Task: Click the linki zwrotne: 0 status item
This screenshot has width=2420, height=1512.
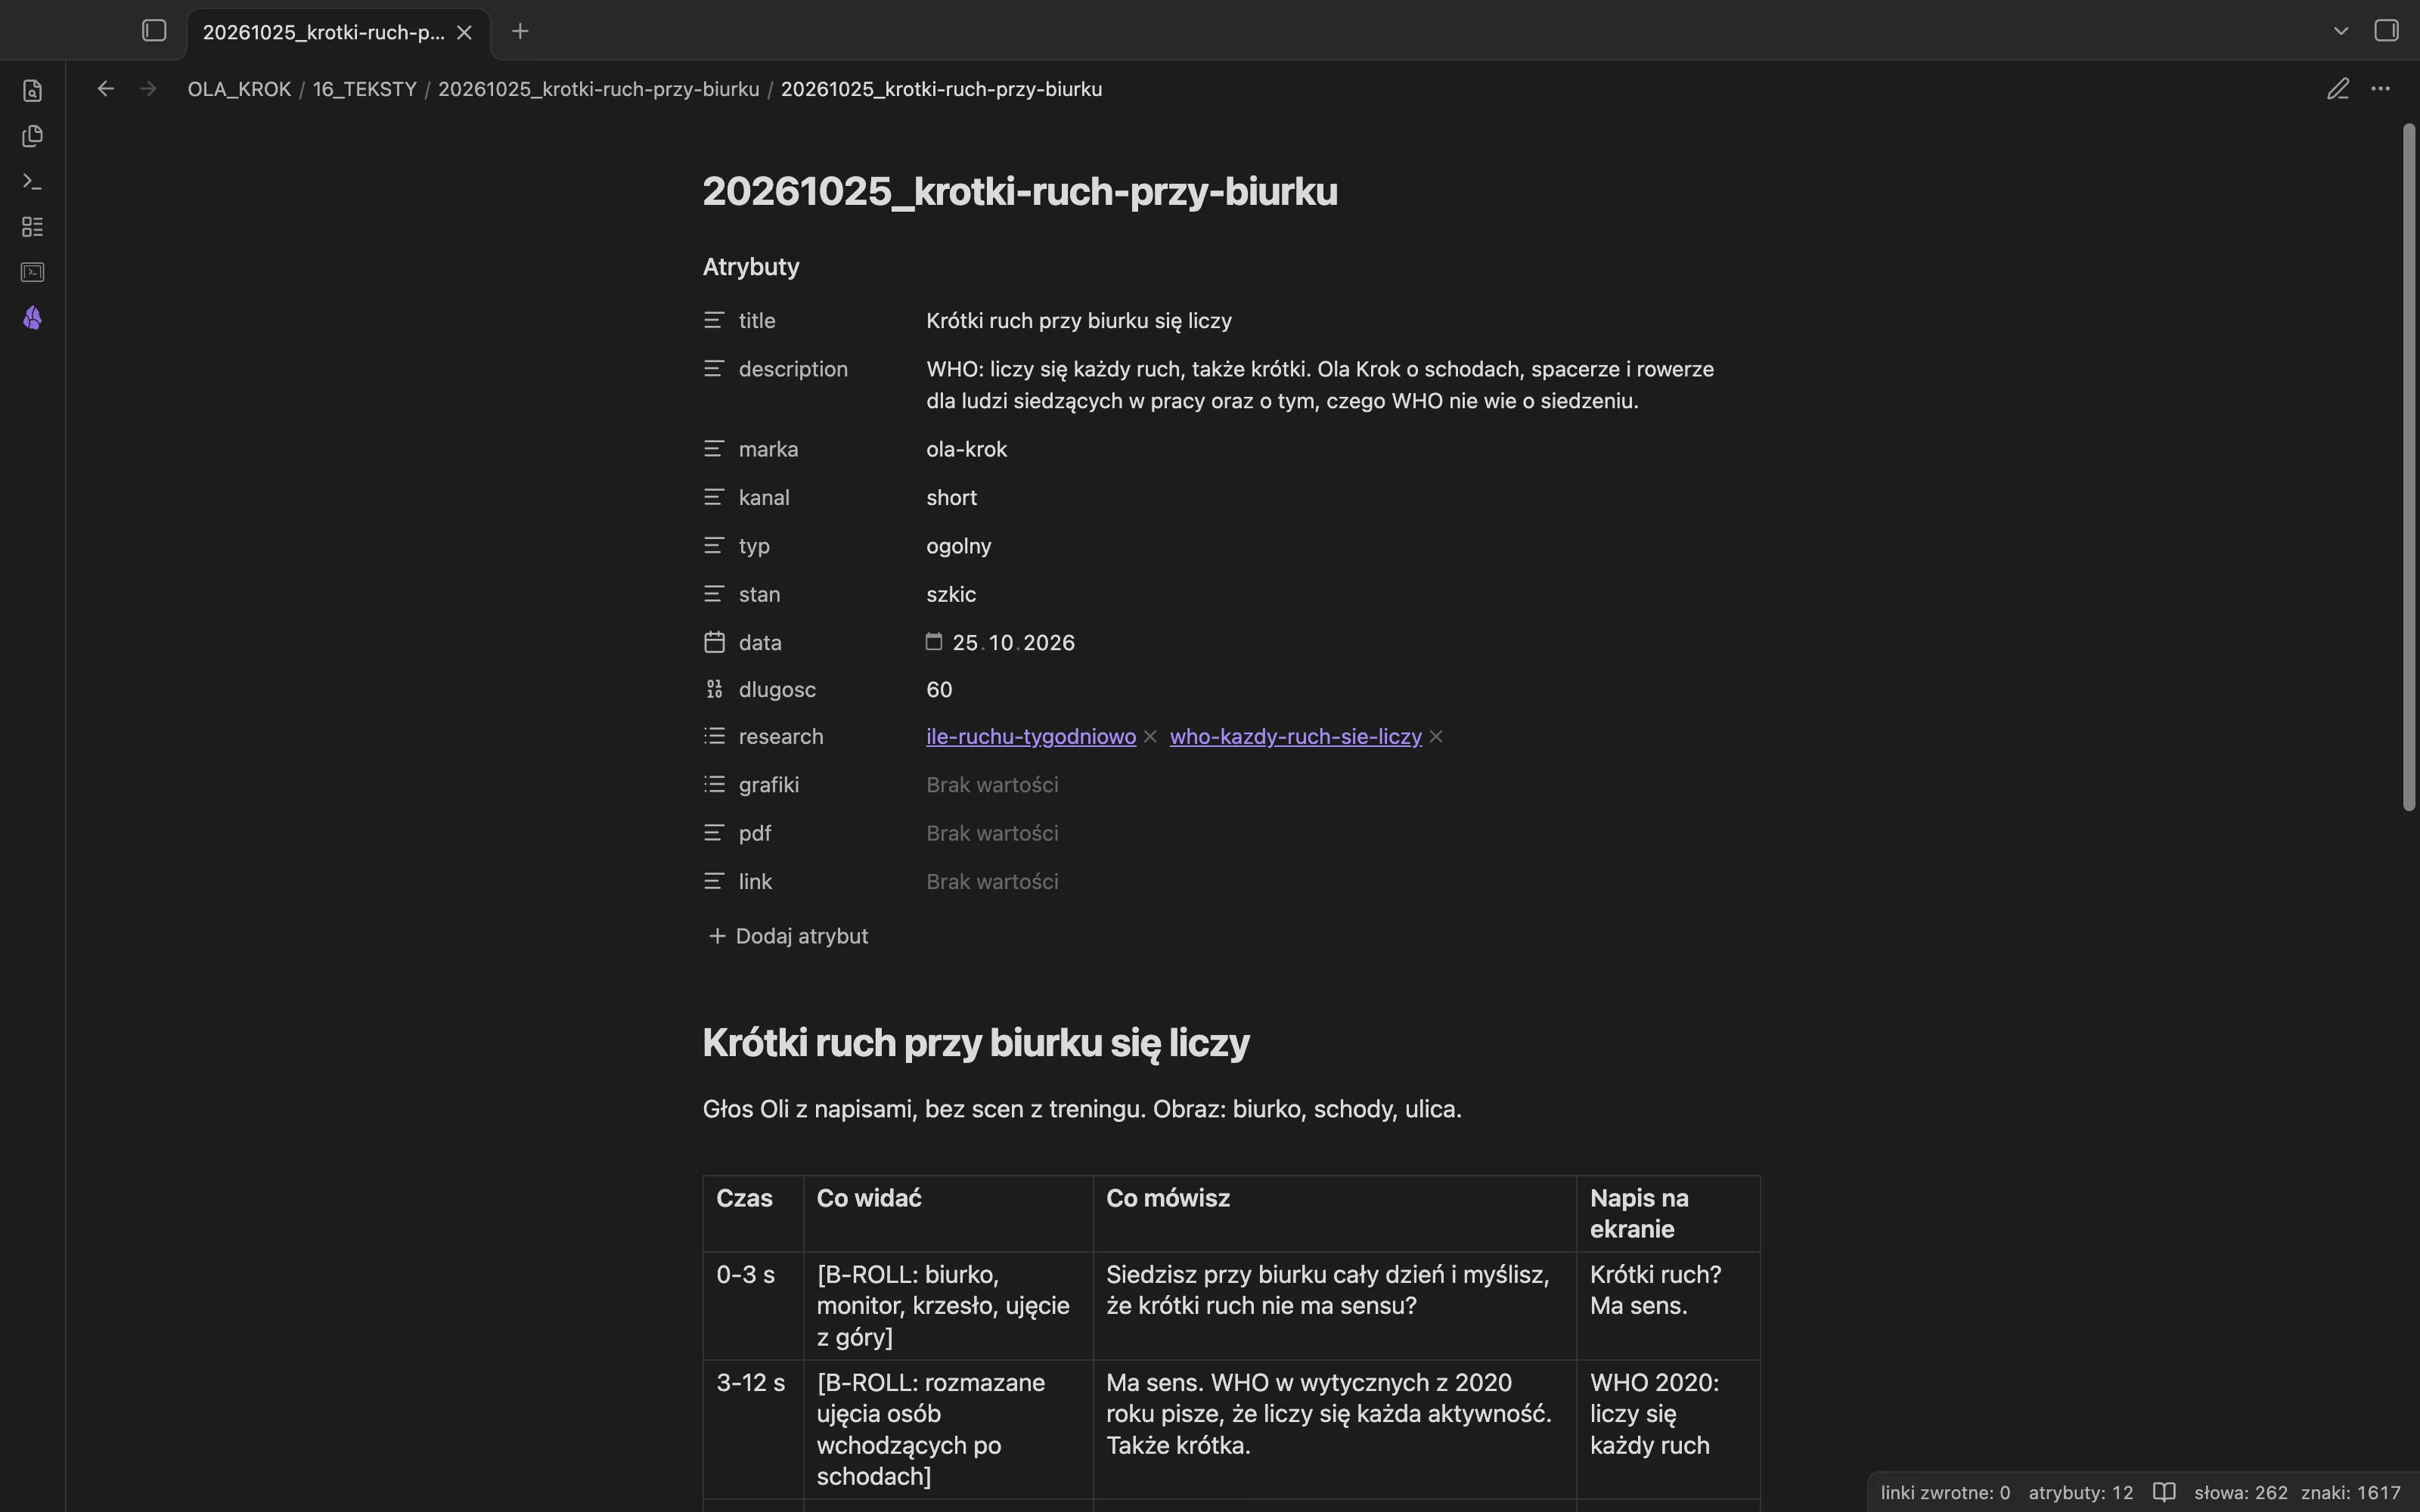Action: 1945,1492
